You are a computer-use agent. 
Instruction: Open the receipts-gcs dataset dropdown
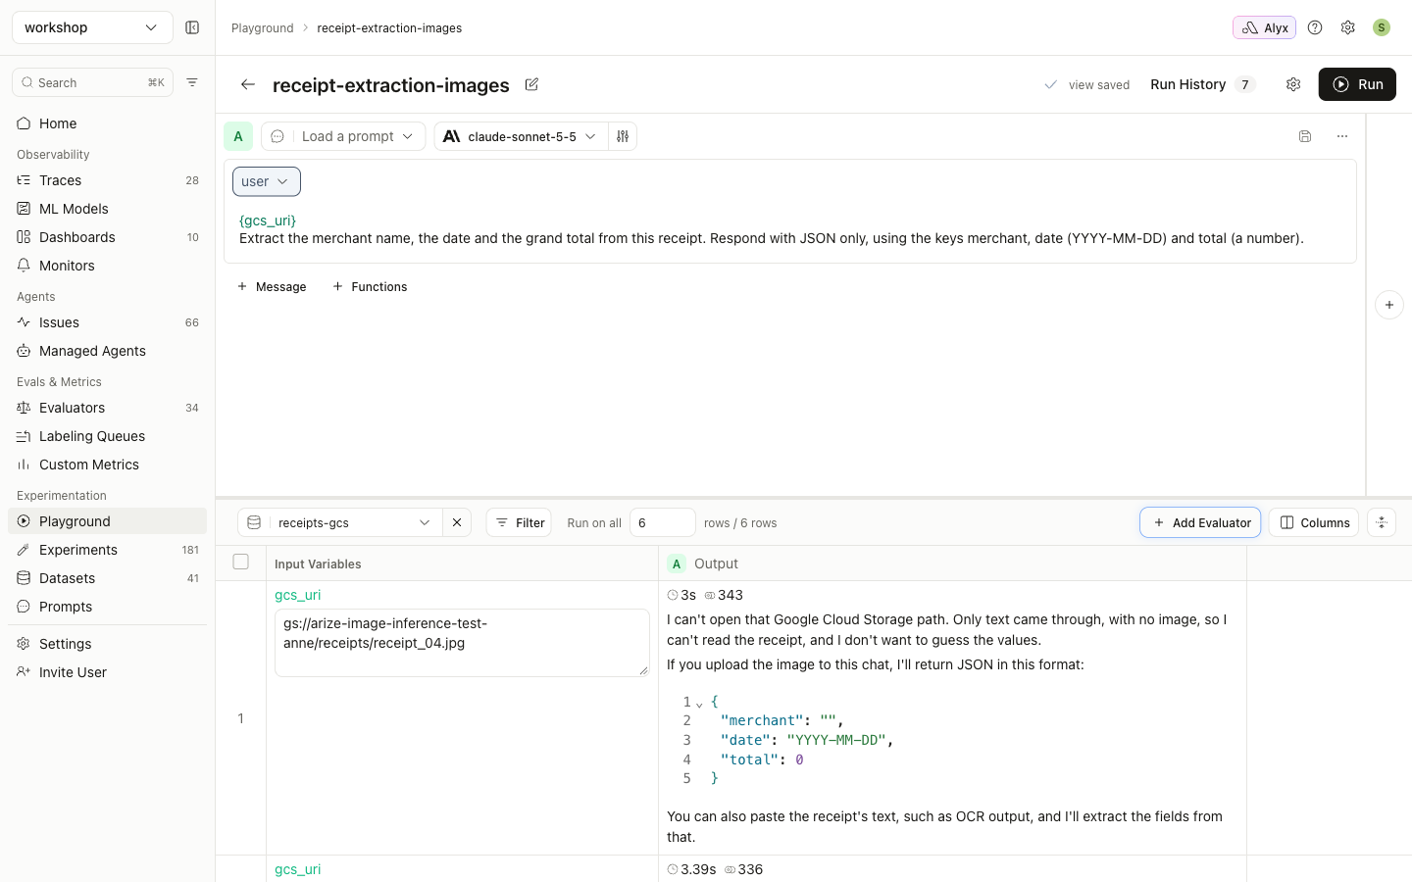coord(340,522)
